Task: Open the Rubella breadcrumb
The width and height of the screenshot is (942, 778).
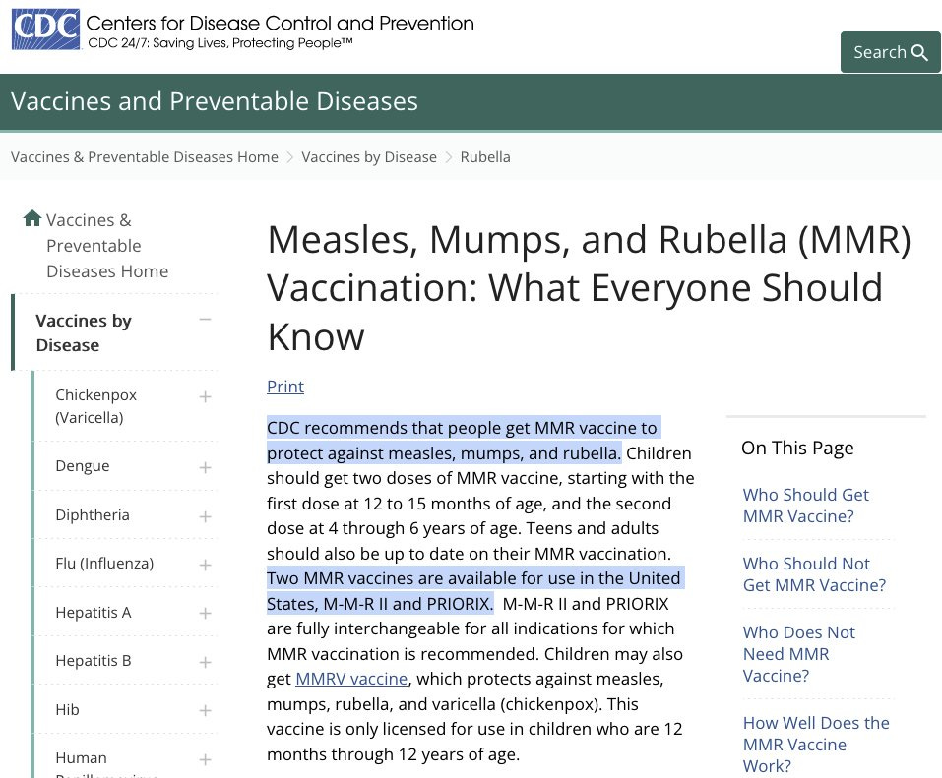Action: (485, 157)
